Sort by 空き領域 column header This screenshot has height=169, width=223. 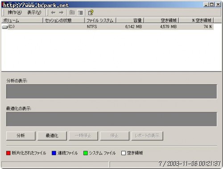pyautogui.click(x=161, y=21)
